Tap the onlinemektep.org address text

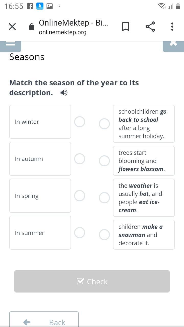(x=63, y=32)
